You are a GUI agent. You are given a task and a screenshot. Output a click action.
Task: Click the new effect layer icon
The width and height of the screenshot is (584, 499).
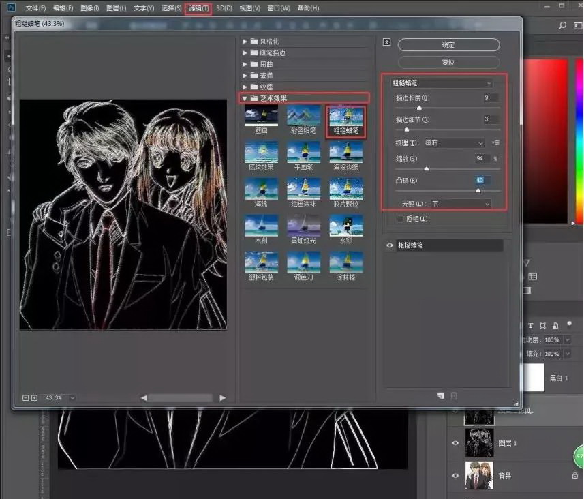click(x=441, y=395)
